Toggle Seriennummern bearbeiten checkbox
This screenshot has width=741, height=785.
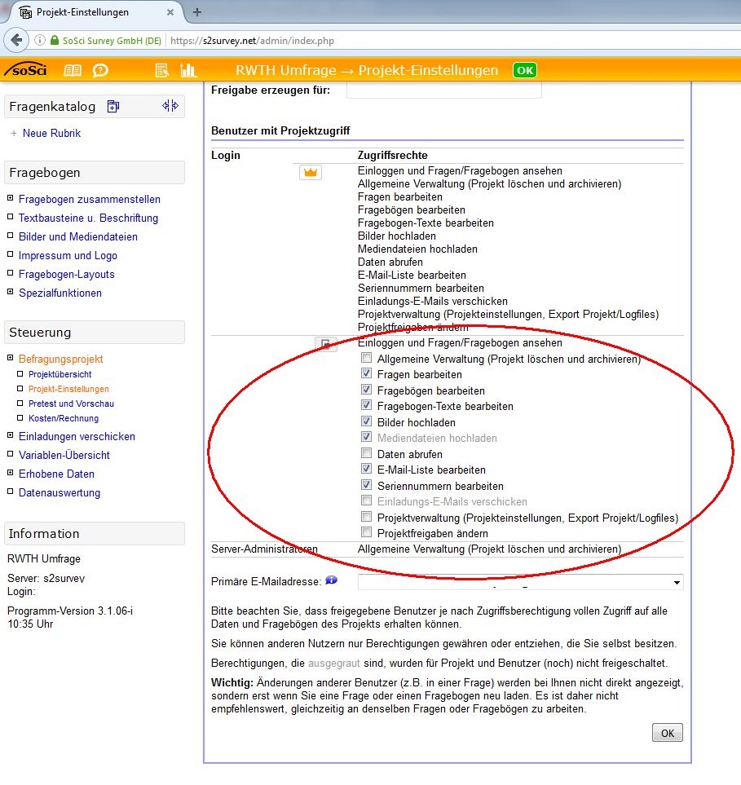coord(367,485)
